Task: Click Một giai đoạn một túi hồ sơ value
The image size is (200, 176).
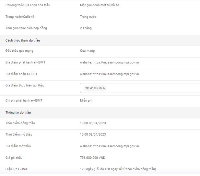Action: click(x=99, y=5)
